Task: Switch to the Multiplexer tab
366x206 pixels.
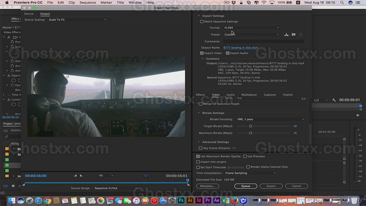Action: click(x=249, y=94)
